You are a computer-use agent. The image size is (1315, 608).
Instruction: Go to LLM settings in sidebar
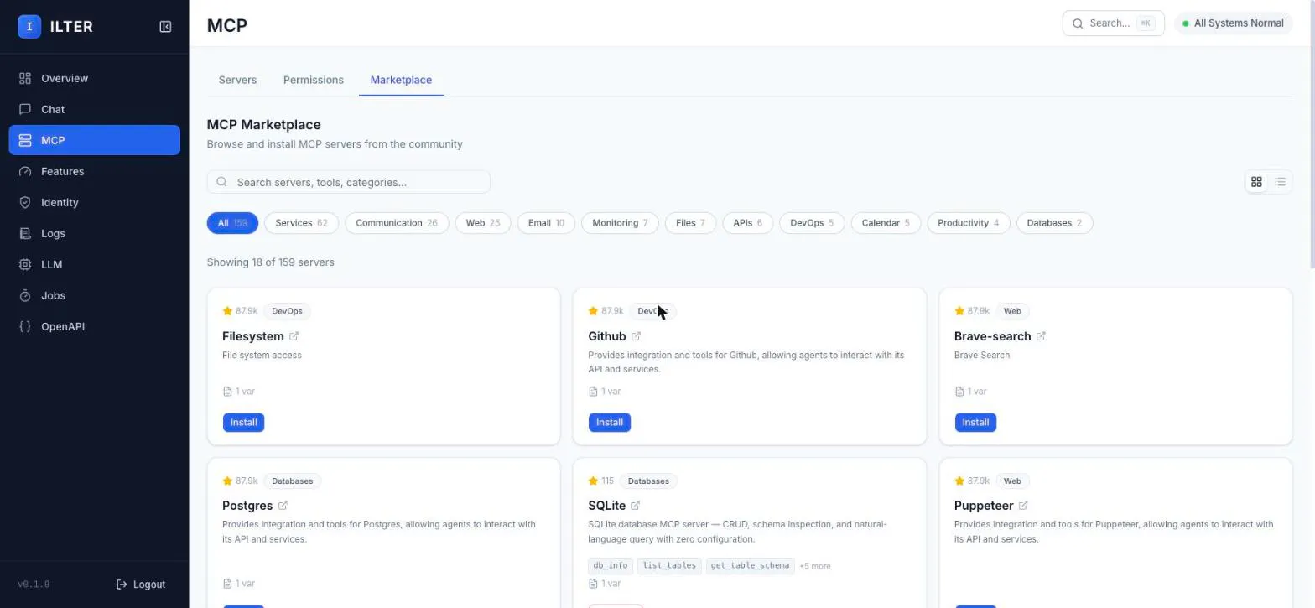pyautogui.click(x=95, y=264)
